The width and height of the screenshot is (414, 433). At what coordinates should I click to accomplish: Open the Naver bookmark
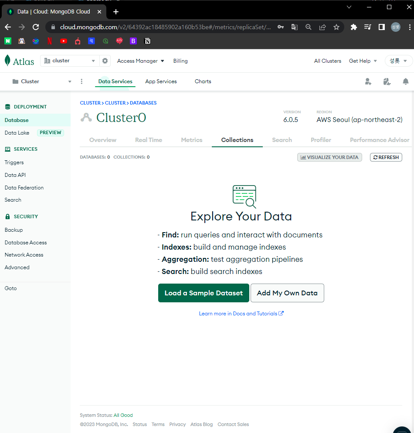8,41
